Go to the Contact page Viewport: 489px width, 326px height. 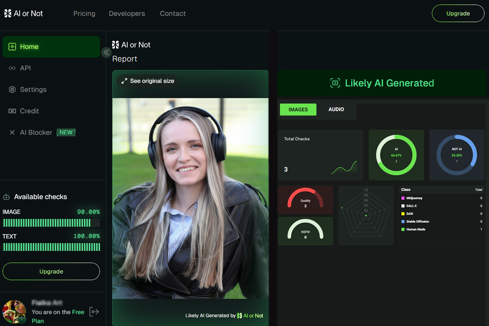pos(173,13)
